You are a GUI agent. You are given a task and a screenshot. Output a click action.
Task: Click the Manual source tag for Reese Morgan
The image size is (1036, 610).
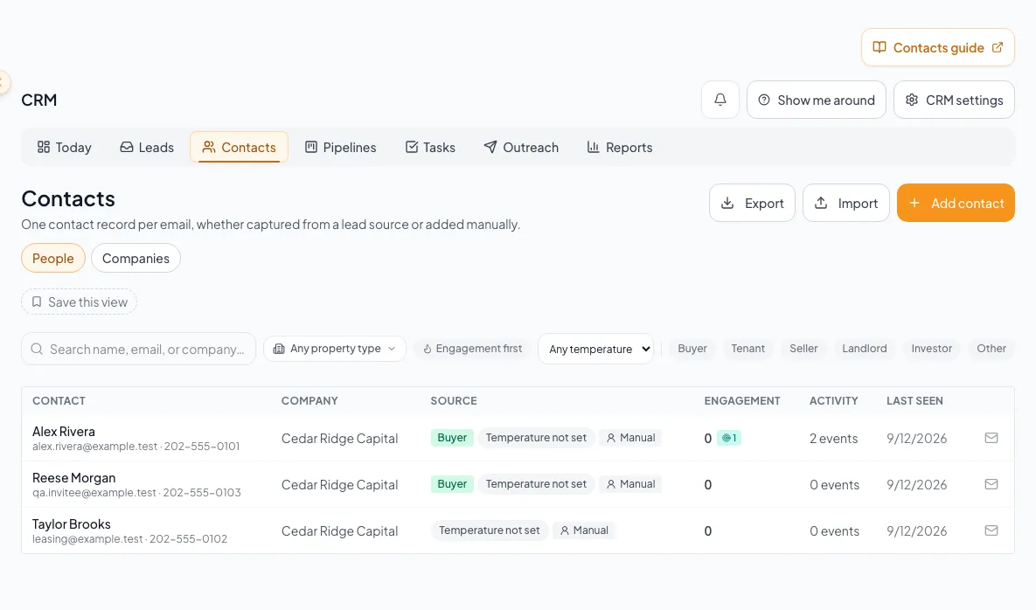[631, 484]
